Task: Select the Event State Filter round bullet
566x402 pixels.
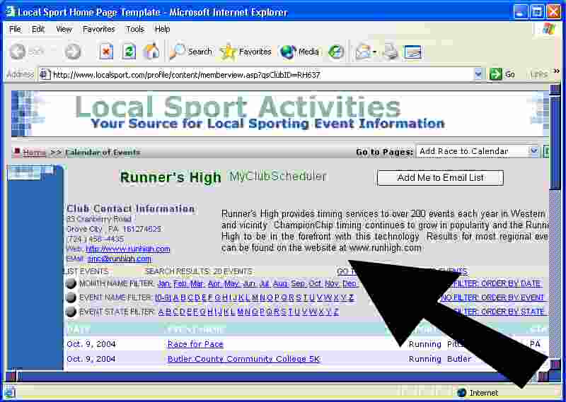Action: [71, 312]
